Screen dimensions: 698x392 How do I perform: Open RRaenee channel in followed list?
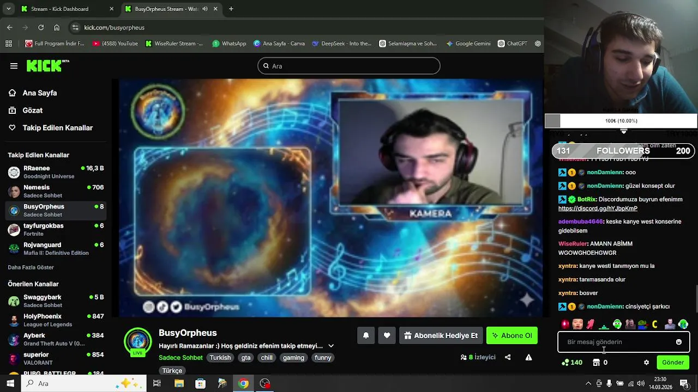[x=56, y=172]
